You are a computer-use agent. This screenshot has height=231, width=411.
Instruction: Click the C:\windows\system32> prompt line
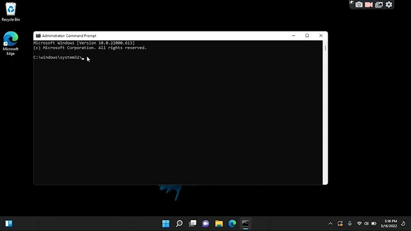click(x=58, y=58)
